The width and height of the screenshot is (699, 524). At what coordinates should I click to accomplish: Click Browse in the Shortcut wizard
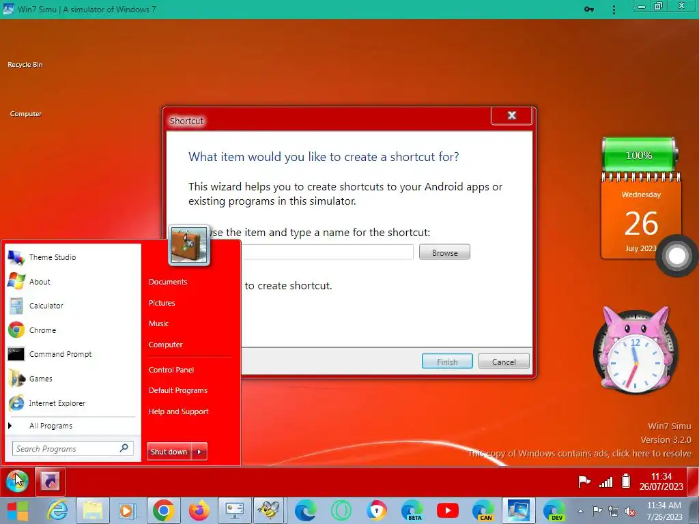coord(444,252)
